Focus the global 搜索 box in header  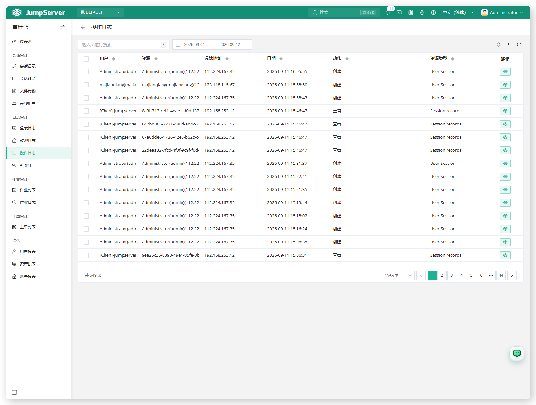pos(344,12)
